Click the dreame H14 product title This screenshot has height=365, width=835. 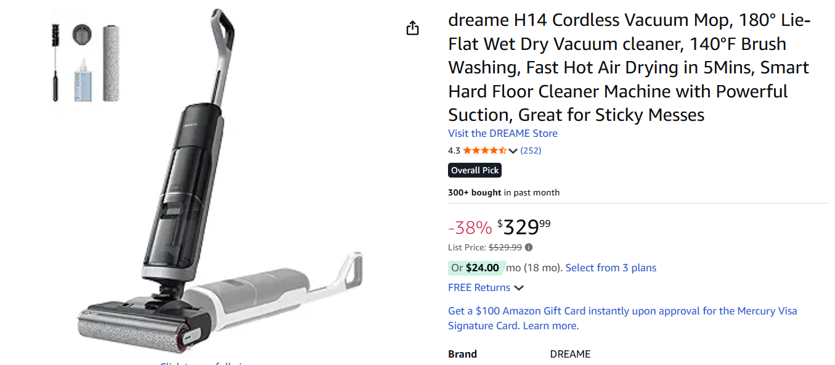[x=629, y=67]
